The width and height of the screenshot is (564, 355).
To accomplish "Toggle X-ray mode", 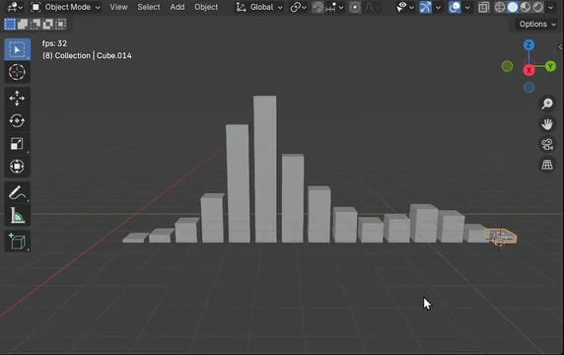I will point(484,7).
